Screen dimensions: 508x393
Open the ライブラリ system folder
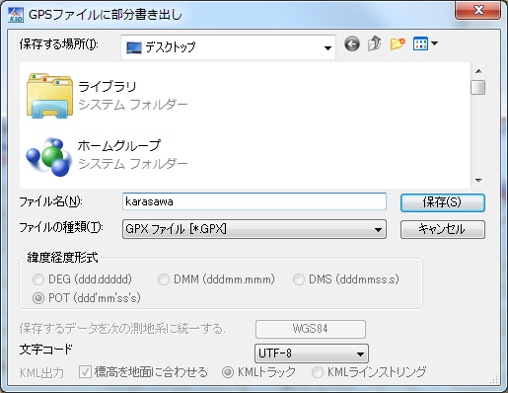(49, 96)
